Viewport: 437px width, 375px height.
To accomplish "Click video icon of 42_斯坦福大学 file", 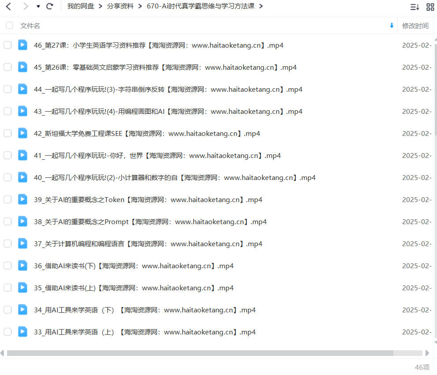I will (22, 133).
